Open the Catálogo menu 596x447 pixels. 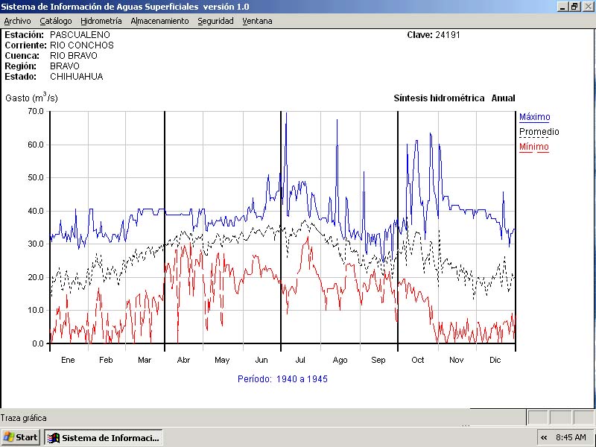56,21
